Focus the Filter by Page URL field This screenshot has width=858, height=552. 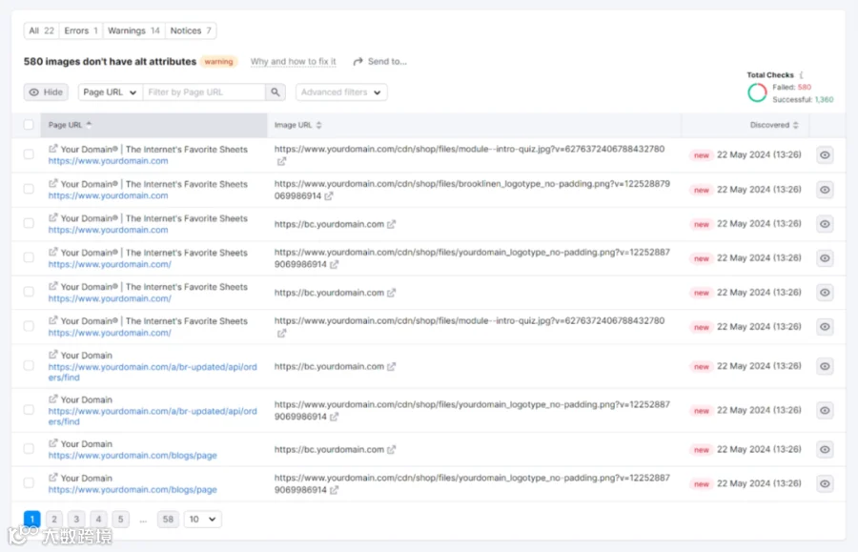tap(204, 92)
